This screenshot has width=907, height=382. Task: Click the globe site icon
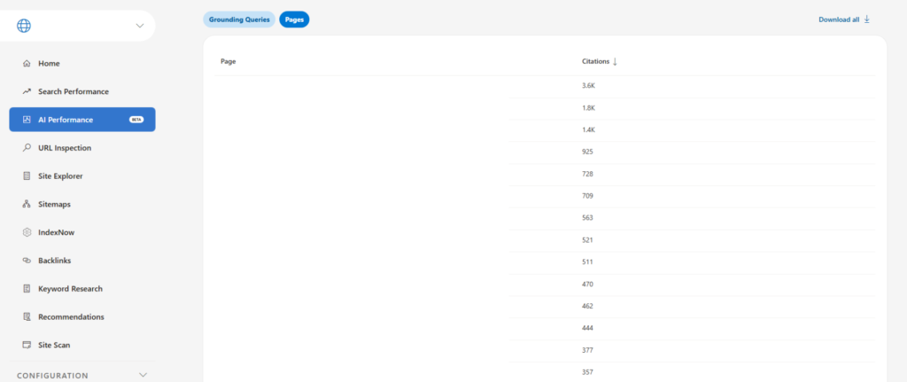tap(24, 26)
